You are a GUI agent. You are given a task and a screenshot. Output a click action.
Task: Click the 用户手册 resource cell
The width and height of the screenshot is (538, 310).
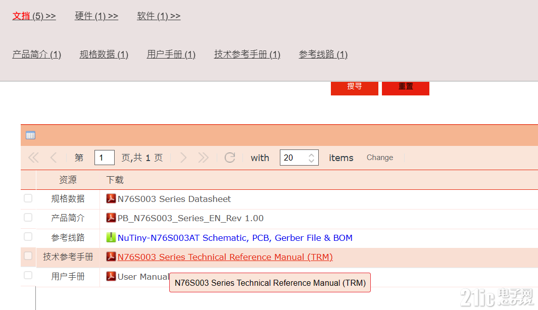[68, 276]
